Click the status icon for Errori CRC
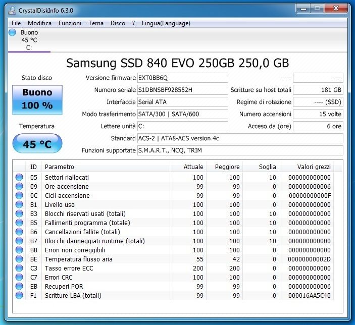 pyautogui.click(x=20, y=277)
